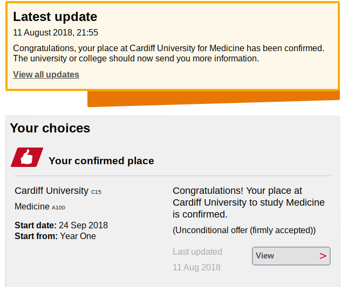The width and height of the screenshot is (348, 287).
Task: Click the Medicine course name
Action: (32, 206)
